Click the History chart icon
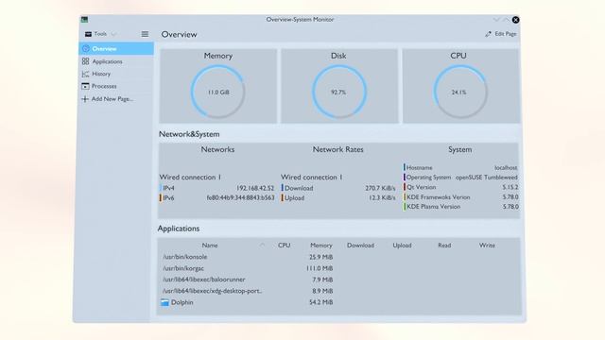The width and height of the screenshot is (605, 340). pyautogui.click(x=86, y=74)
